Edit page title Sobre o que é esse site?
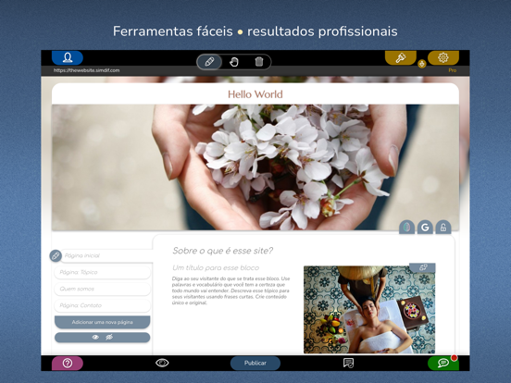Screen dimensions: 511x383 tap(223, 251)
